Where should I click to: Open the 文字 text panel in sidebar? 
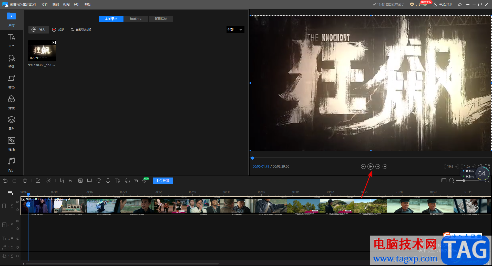click(11, 40)
